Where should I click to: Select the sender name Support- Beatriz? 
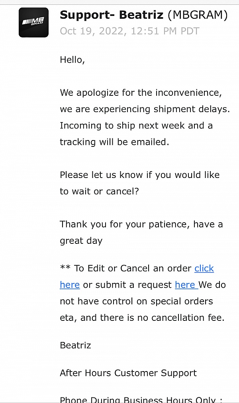click(112, 15)
